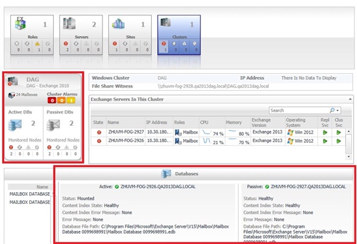Click the DAG cluster icon

pos(12,81)
